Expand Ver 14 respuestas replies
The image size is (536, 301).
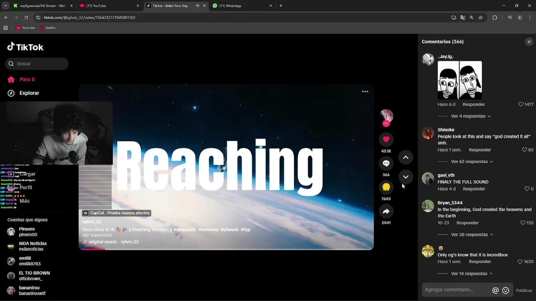pos(472,274)
